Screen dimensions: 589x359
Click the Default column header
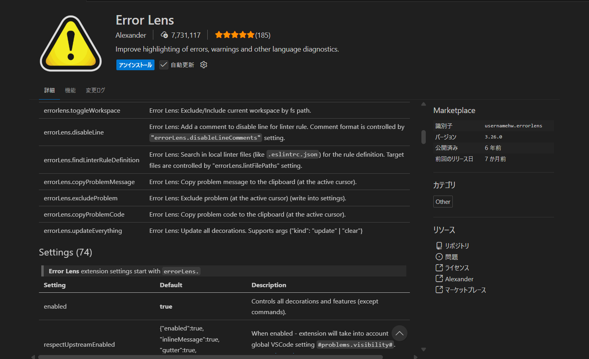click(x=171, y=285)
